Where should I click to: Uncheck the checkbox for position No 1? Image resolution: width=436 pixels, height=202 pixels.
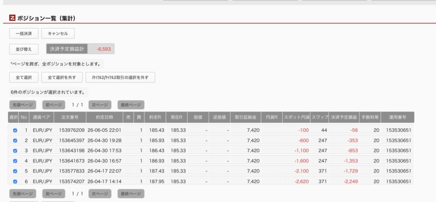point(15,130)
